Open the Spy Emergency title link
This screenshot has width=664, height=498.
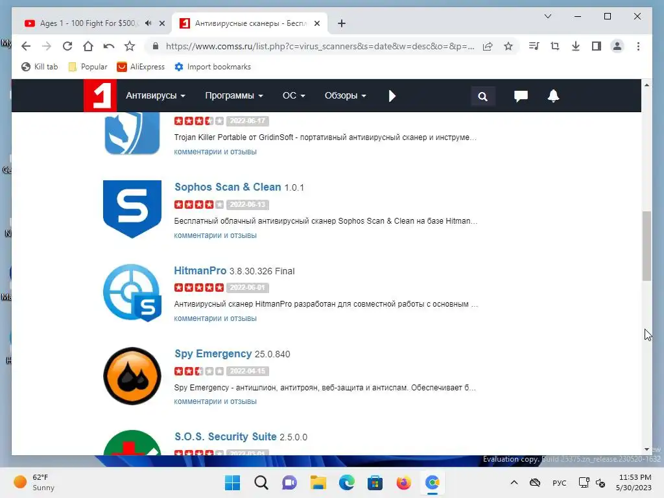tap(213, 353)
